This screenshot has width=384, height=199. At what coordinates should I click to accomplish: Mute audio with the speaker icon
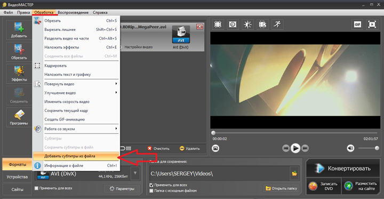[x=350, y=148]
